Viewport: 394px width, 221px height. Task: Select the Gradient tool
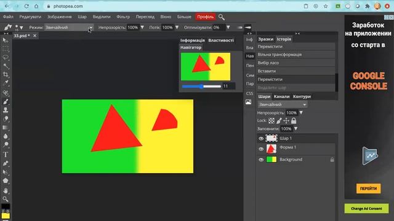click(x=6, y=128)
